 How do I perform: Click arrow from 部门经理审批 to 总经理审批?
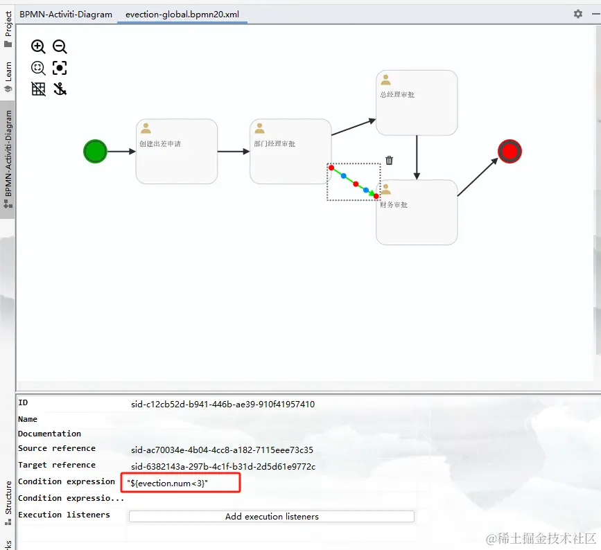click(354, 127)
